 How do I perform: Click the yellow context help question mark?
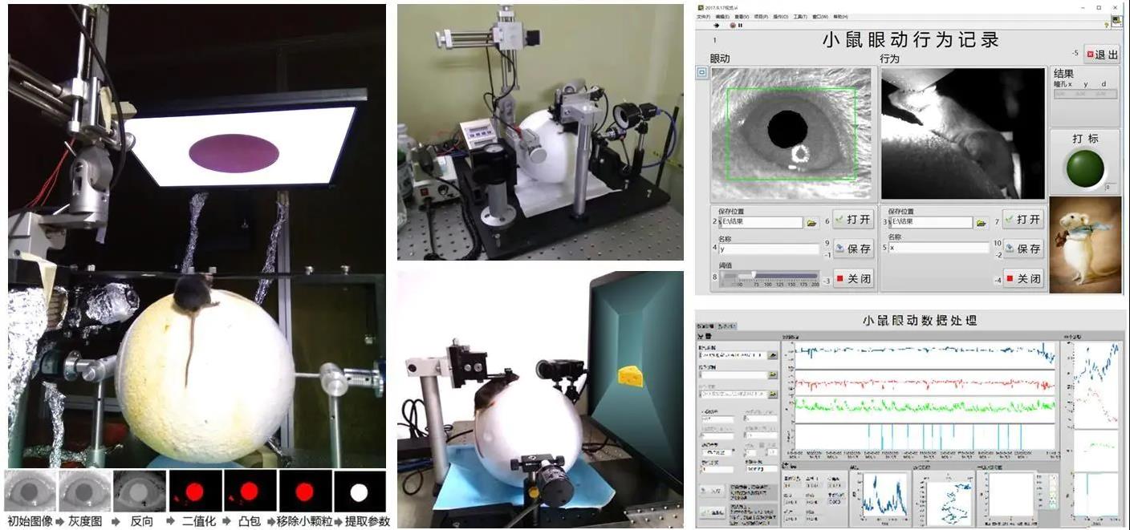click(1108, 25)
